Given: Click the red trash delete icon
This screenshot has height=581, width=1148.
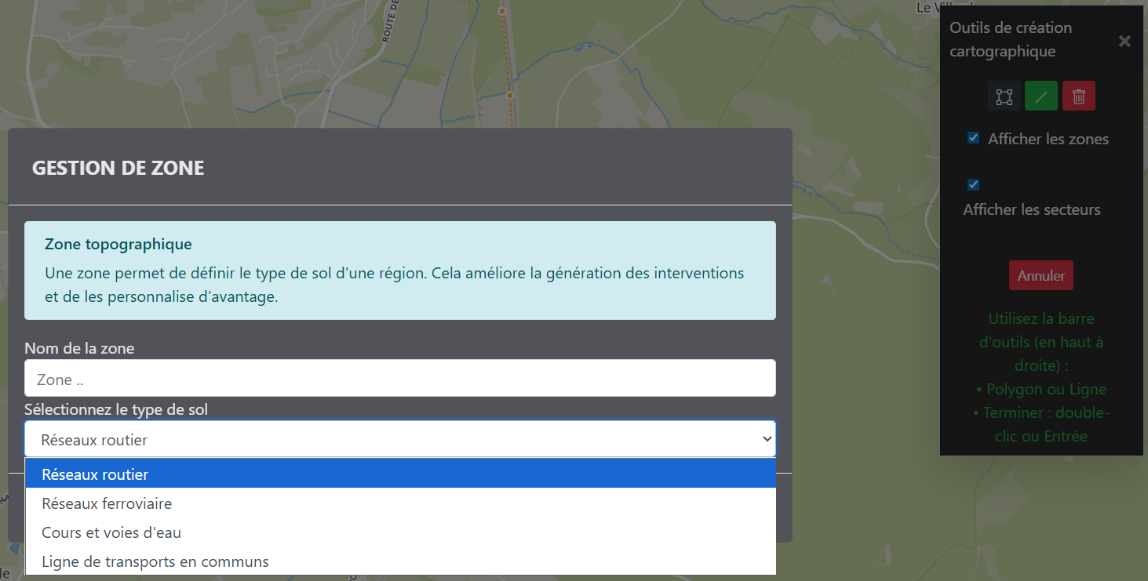Looking at the screenshot, I should [x=1078, y=96].
